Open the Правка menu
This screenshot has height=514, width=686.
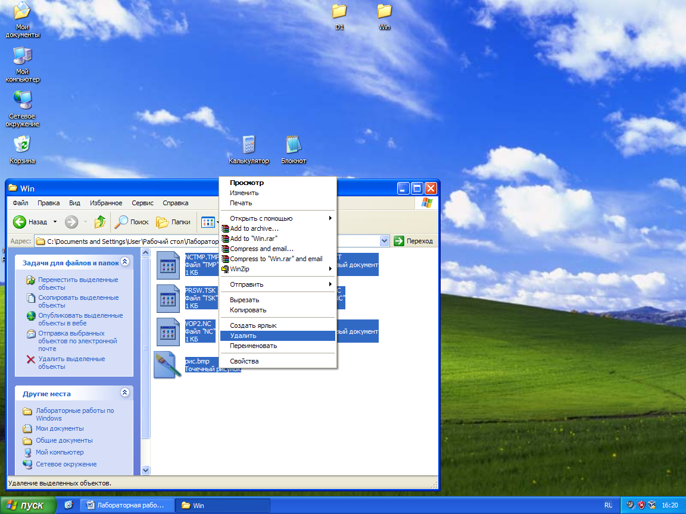(49, 203)
